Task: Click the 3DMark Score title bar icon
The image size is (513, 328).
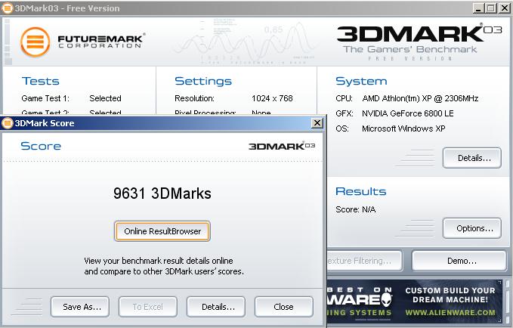Action: [x=8, y=123]
